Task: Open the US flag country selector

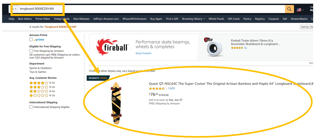Action: 300,10
